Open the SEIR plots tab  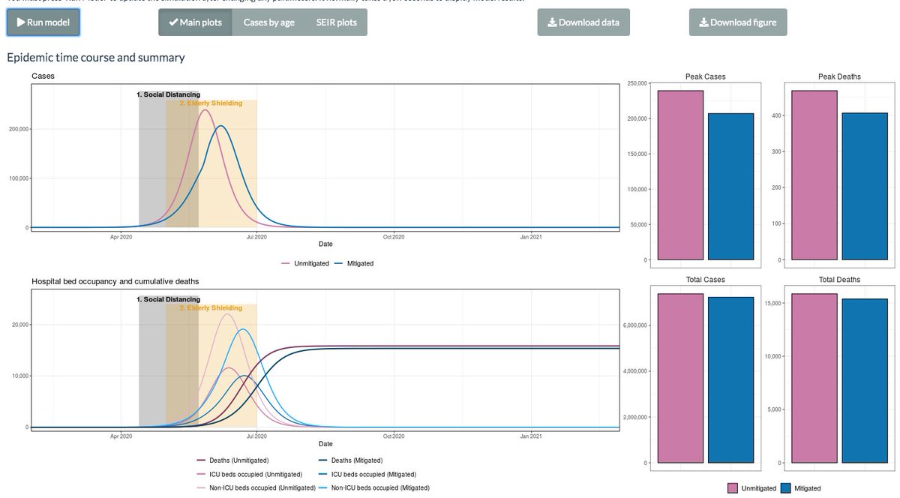[336, 22]
